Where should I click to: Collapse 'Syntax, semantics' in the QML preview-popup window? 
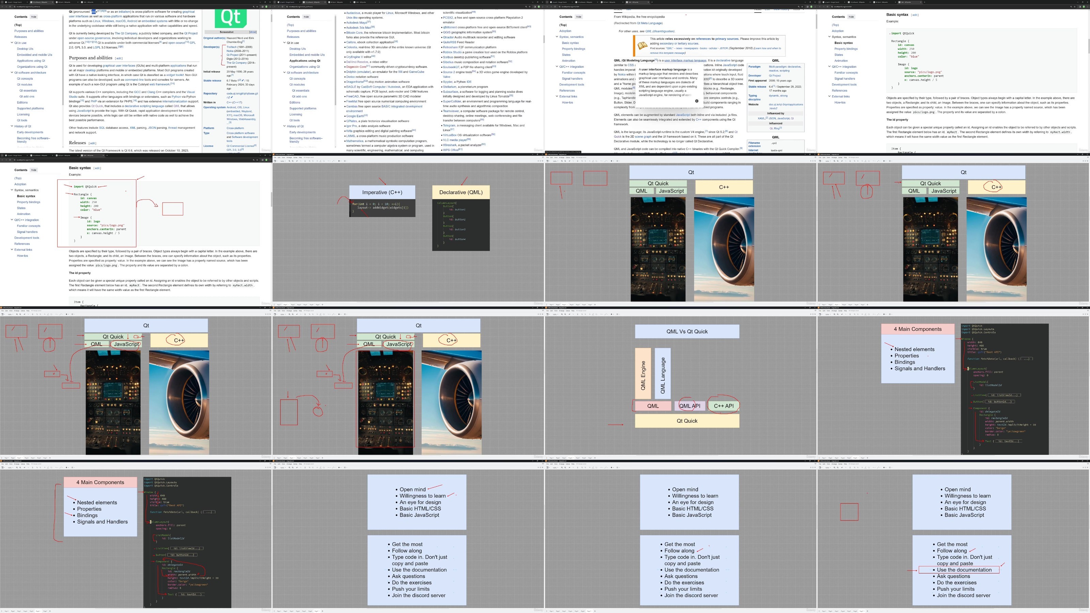[557, 37]
